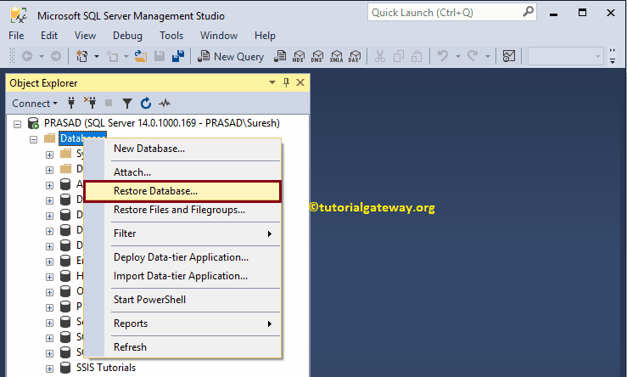Click the Activity Monitor toolbar icon
627x377 pixels.
[508, 56]
